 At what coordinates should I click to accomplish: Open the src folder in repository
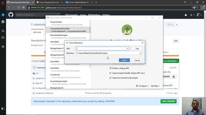pos(37,73)
